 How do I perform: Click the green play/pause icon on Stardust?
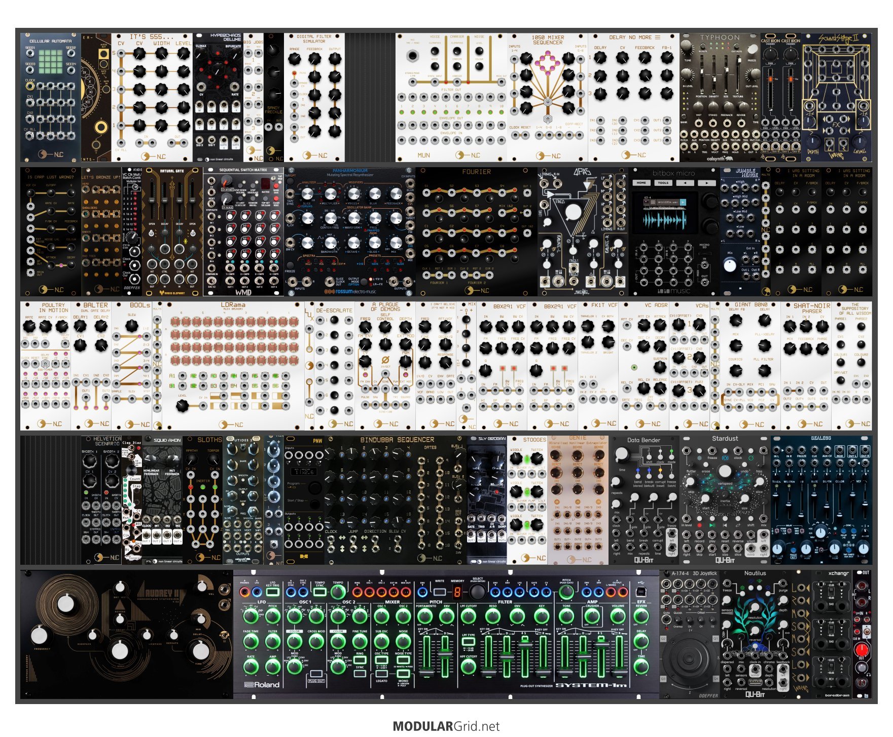point(712,525)
